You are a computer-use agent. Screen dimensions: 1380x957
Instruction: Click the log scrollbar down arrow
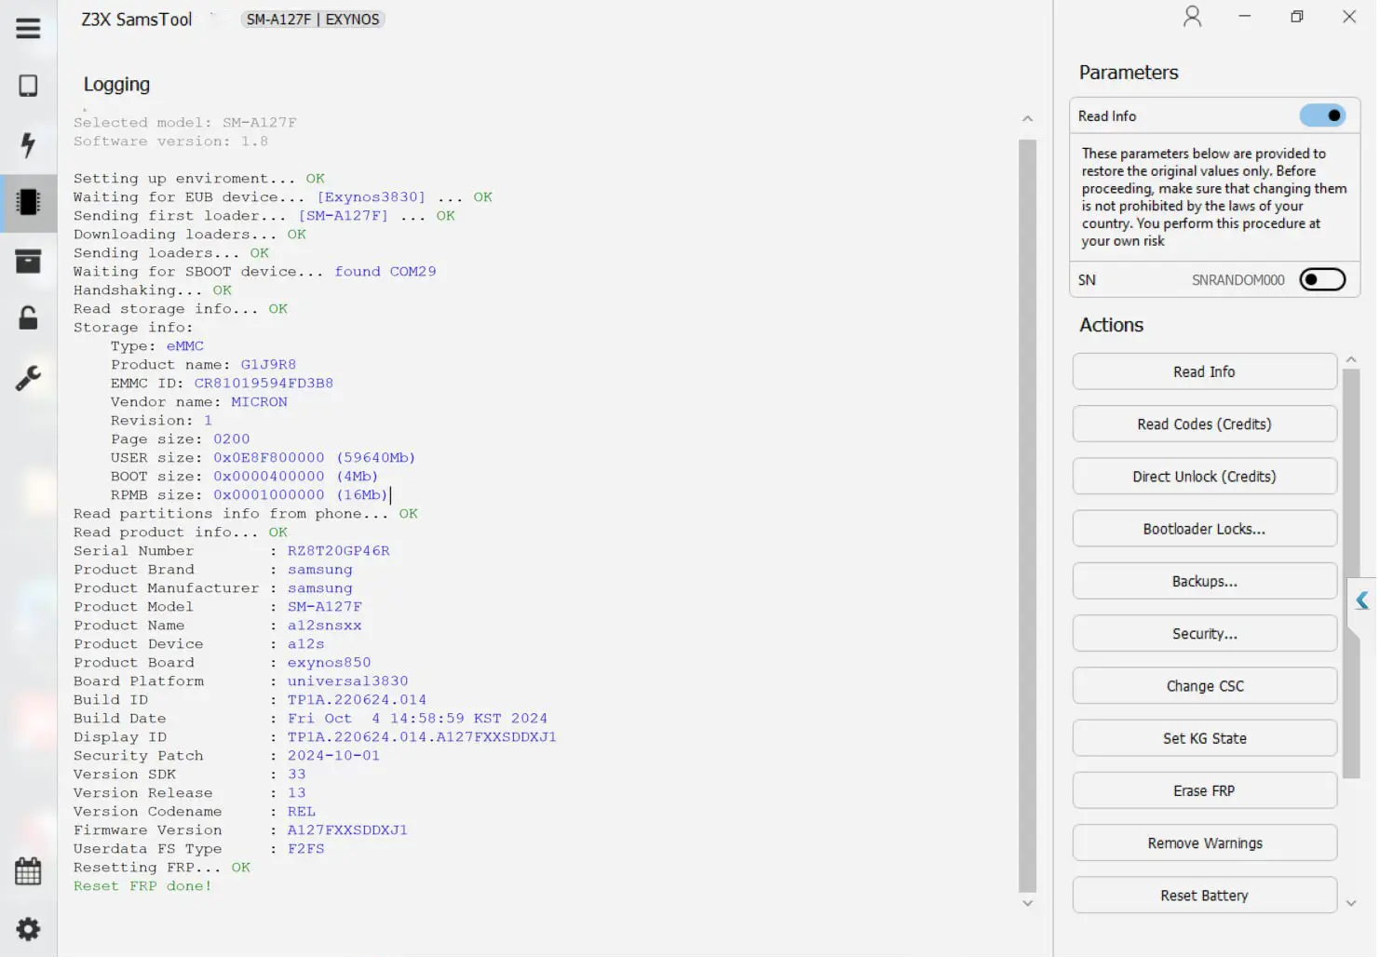(1027, 903)
